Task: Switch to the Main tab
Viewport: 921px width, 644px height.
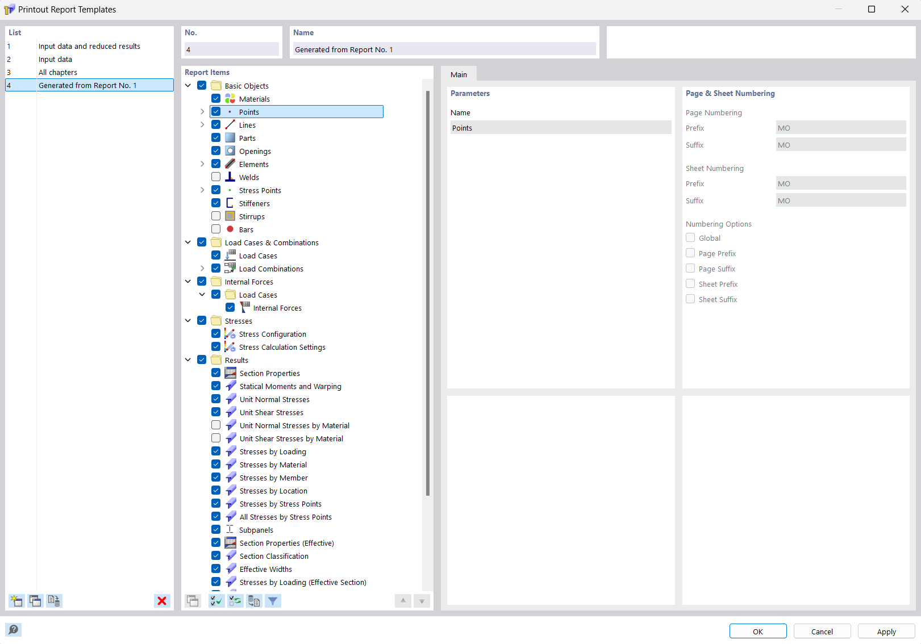Action: pyautogui.click(x=459, y=74)
